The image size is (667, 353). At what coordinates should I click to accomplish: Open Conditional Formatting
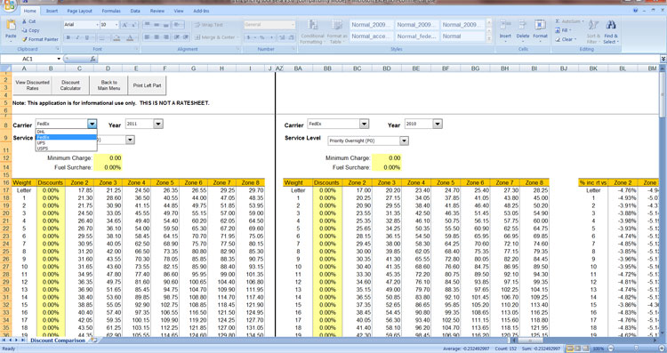[x=312, y=31]
